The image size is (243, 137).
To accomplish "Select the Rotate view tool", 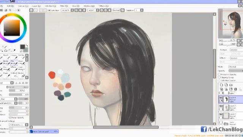I will click(6, 51).
